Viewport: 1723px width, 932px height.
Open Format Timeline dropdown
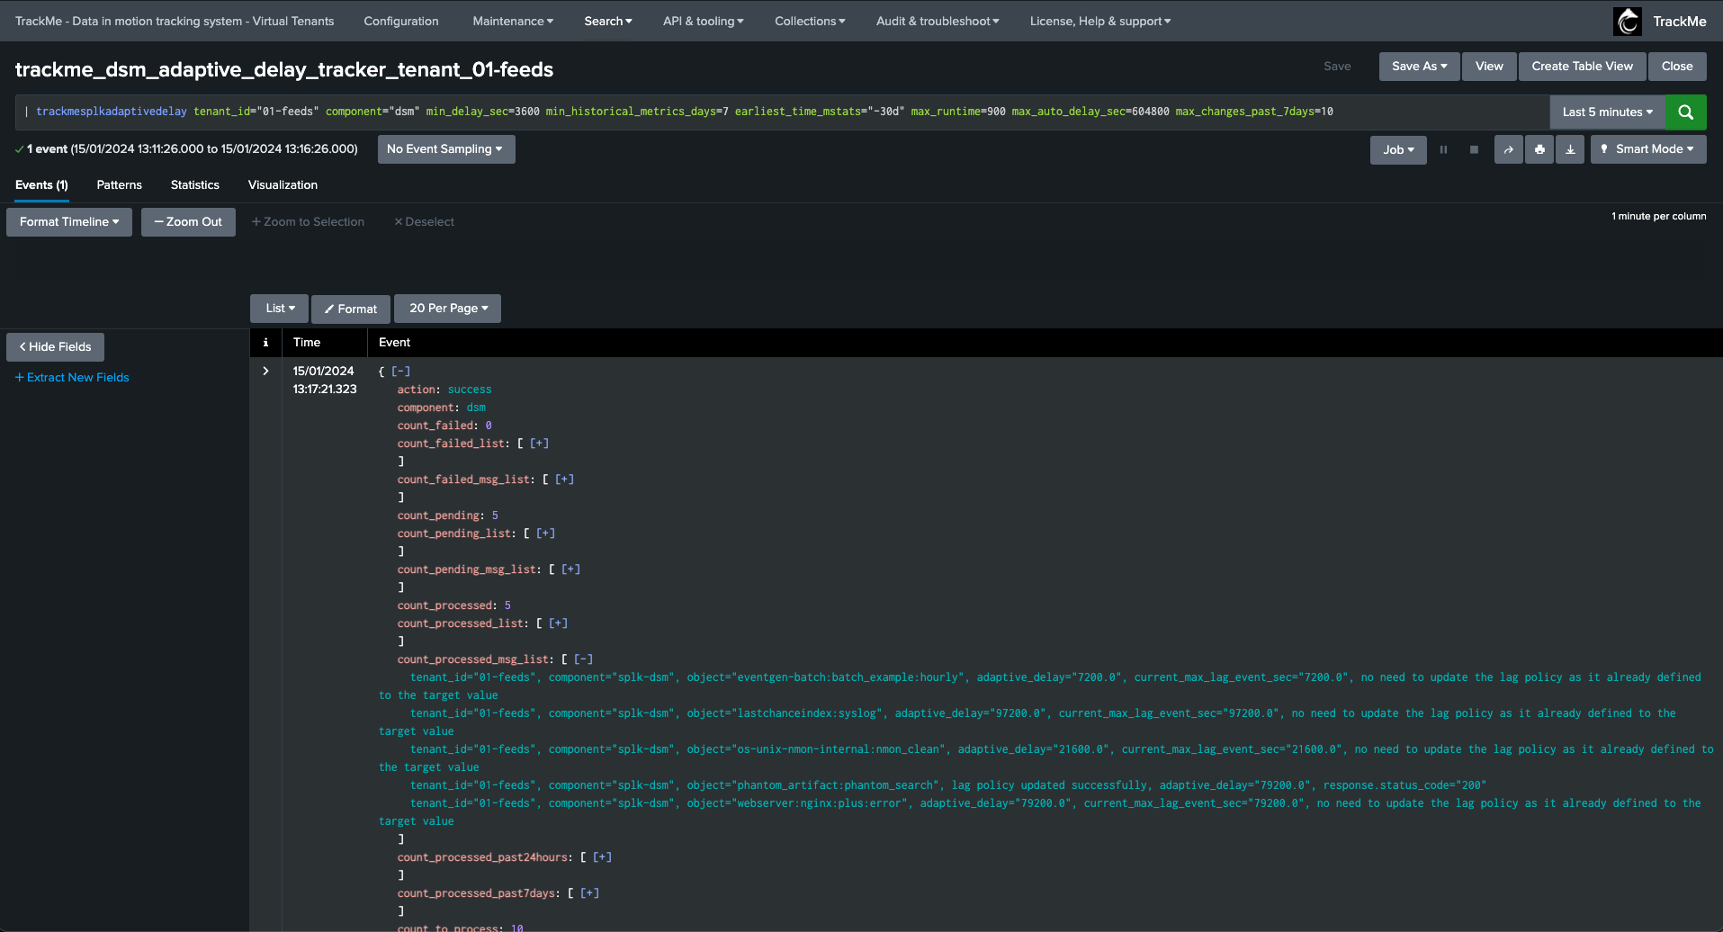point(69,222)
